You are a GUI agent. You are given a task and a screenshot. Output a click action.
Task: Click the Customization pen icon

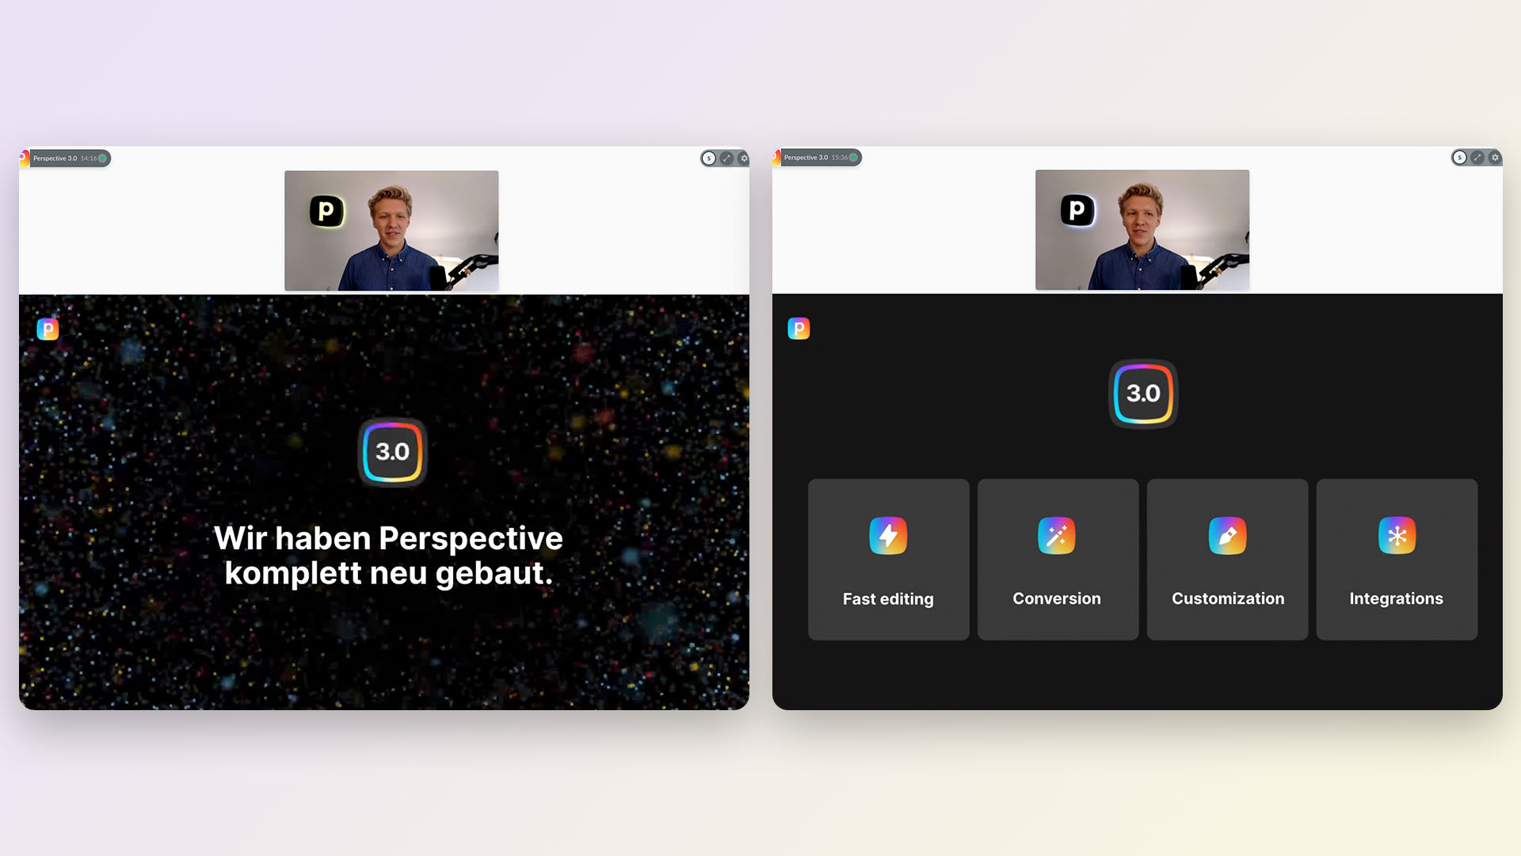pos(1227,536)
